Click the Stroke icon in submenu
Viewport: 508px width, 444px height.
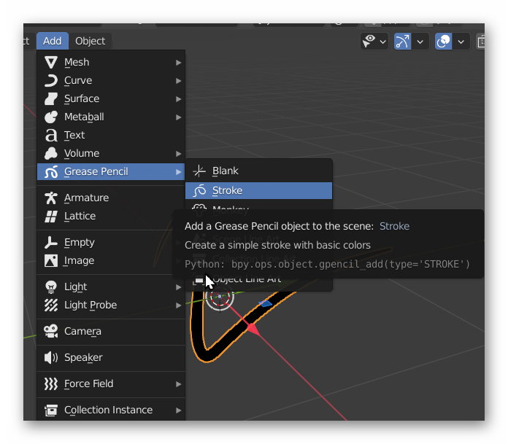(x=199, y=190)
